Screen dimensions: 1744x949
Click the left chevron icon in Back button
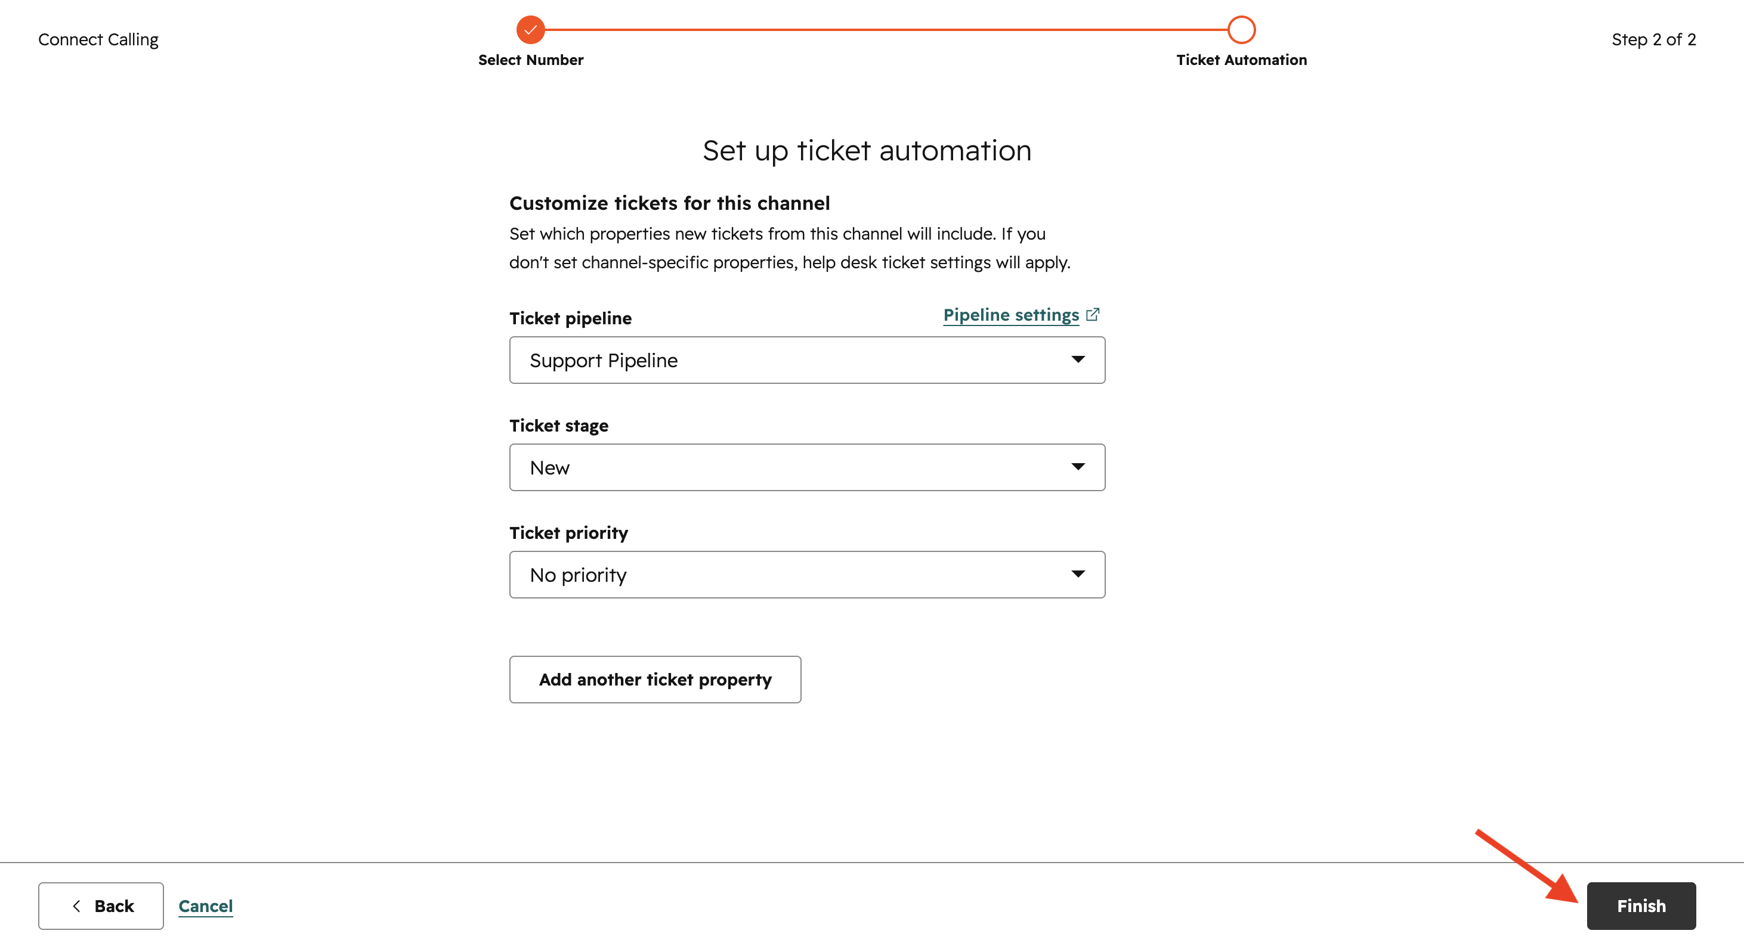pos(76,905)
